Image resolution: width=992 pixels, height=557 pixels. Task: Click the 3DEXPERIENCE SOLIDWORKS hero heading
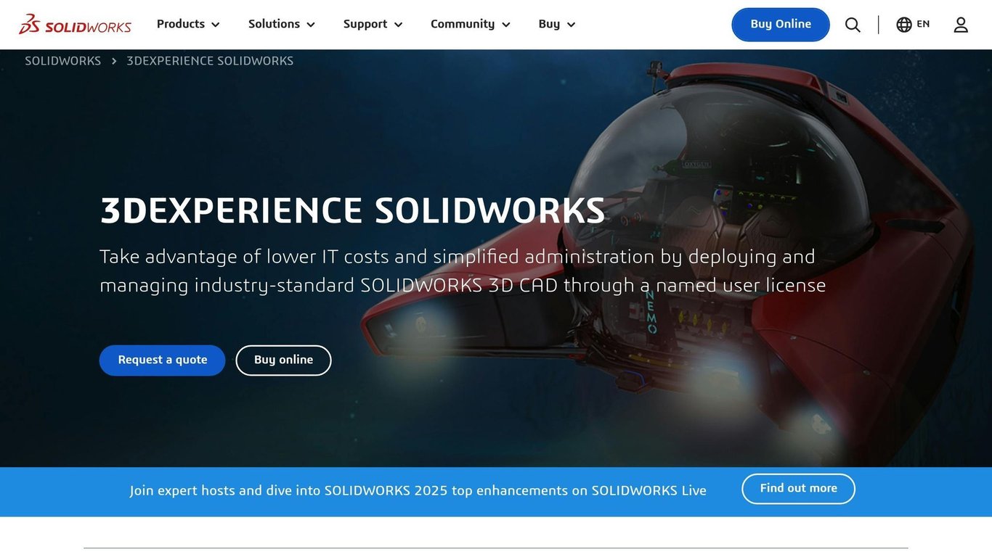click(353, 211)
